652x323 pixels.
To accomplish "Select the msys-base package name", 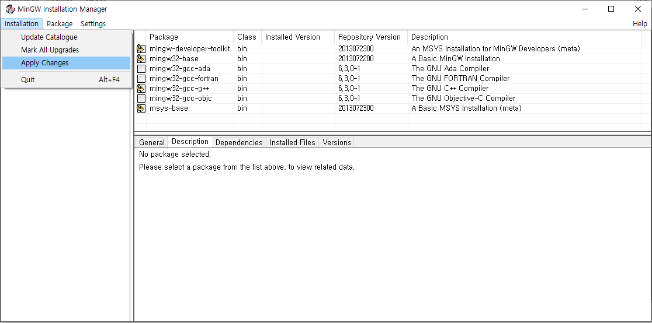I will click(x=168, y=108).
